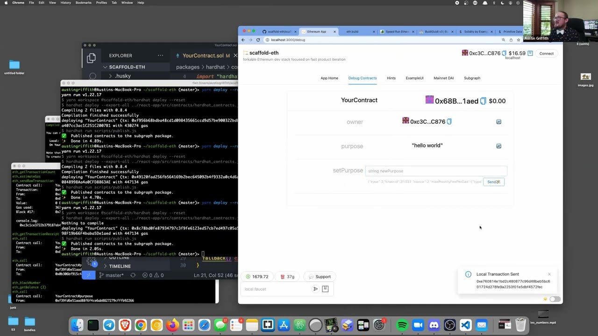Image resolution: width=598 pixels, height=336 pixels.
Task: Refresh the purpose value
Action: click(498, 146)
